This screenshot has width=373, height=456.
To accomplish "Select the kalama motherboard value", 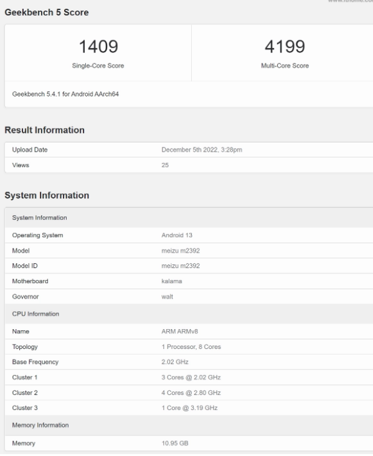I will tap(172, 281).
